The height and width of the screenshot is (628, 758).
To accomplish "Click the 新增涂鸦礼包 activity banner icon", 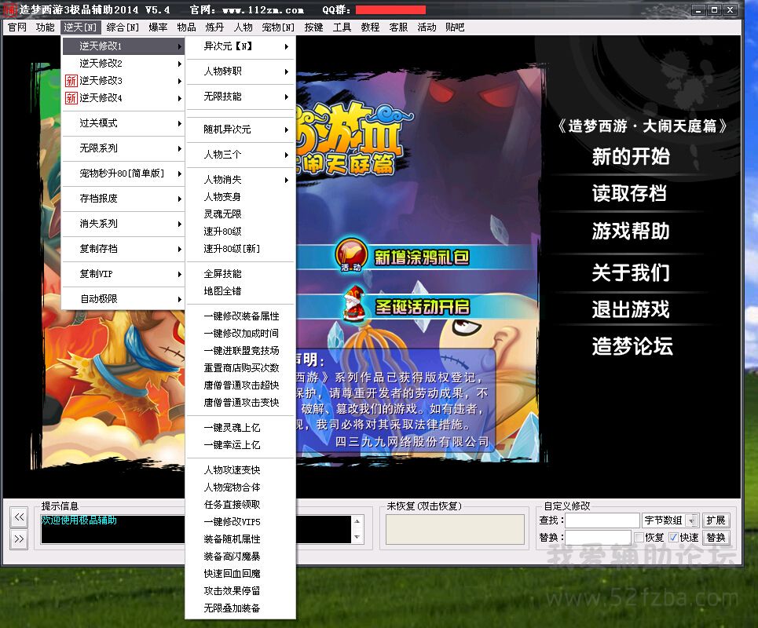I will pyautogui.click(x=351, y=254).
